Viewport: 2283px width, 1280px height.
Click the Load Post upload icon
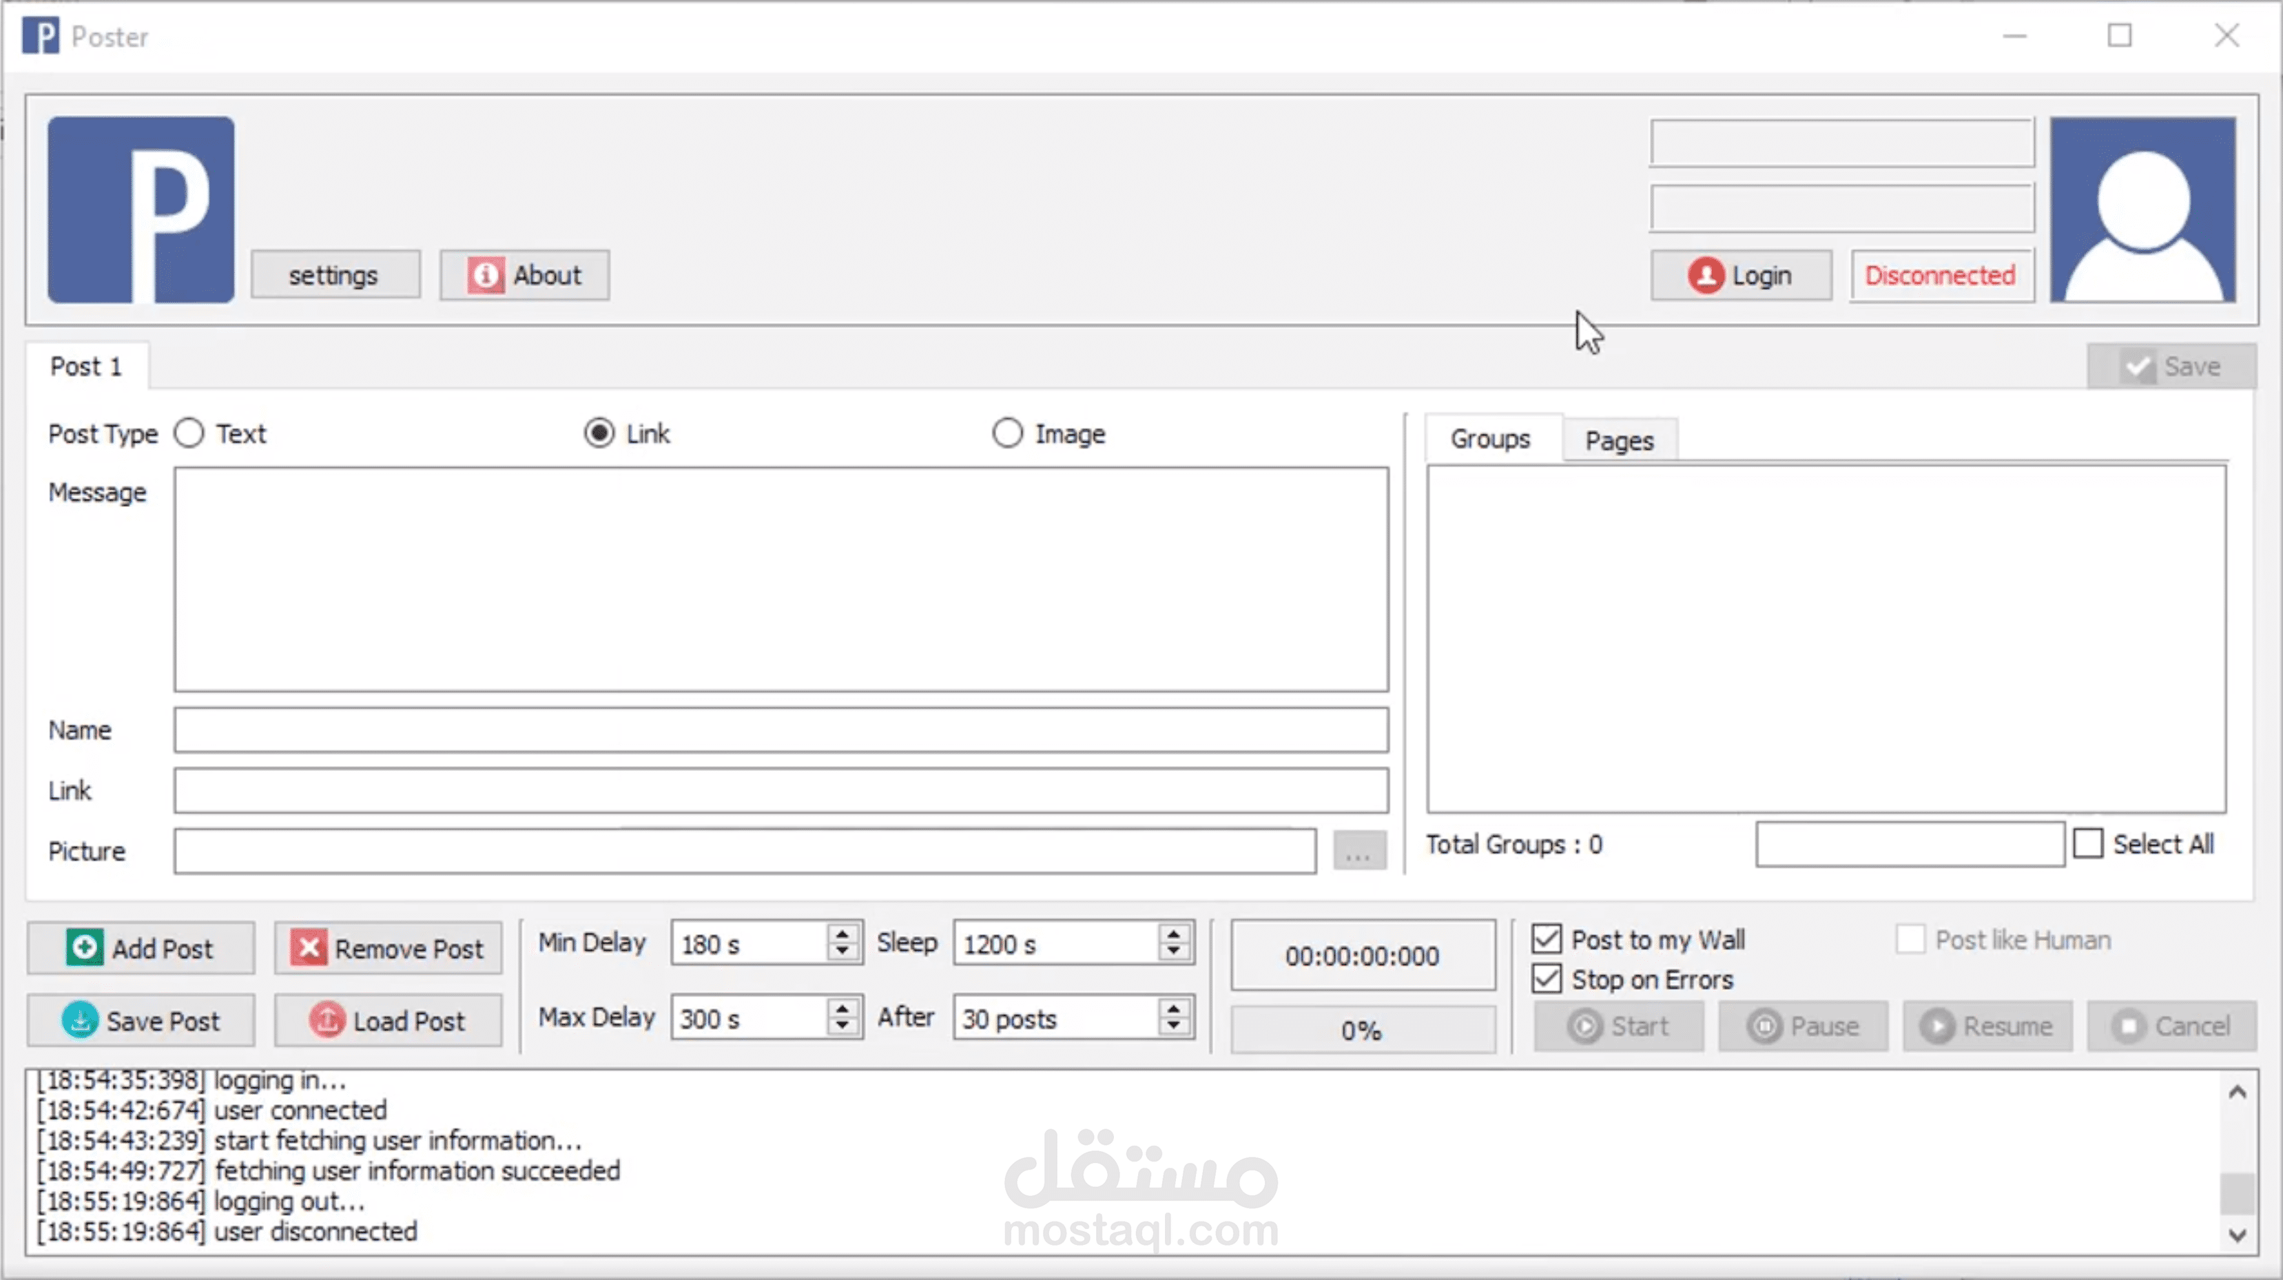tap(327, 1020)
